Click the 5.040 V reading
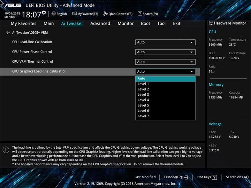 point(234,137)
